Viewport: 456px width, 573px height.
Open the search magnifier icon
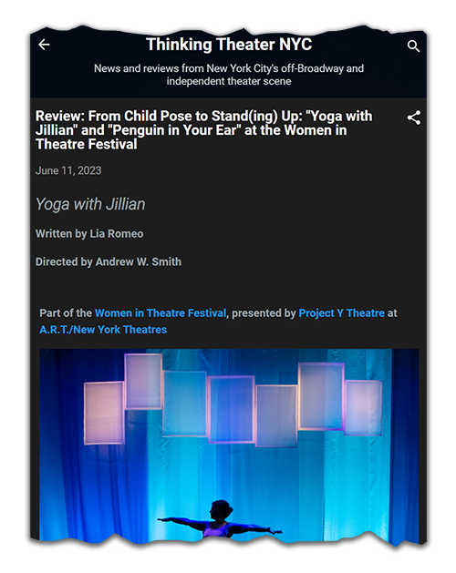click(413, 46)
